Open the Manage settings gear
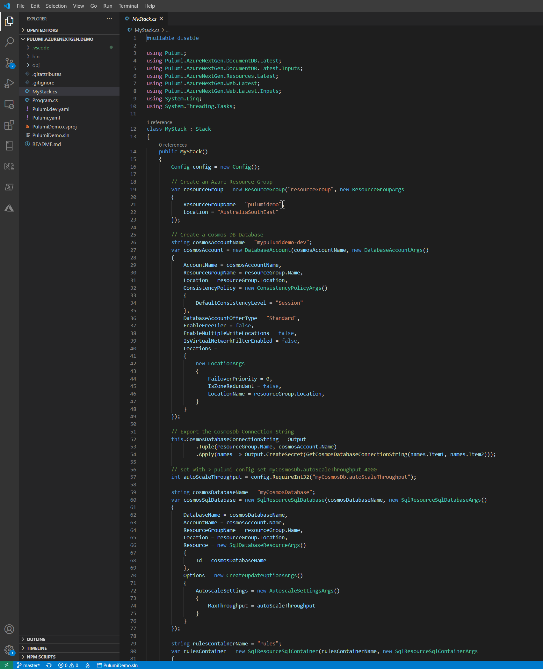Image resolution: width=543 pixels, height=669 pixels. (9, 650)
